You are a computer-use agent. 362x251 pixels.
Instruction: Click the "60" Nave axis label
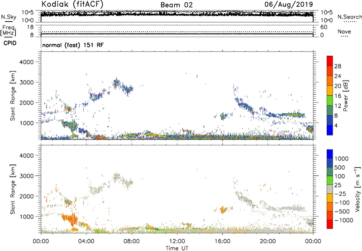tap(324, 27)
